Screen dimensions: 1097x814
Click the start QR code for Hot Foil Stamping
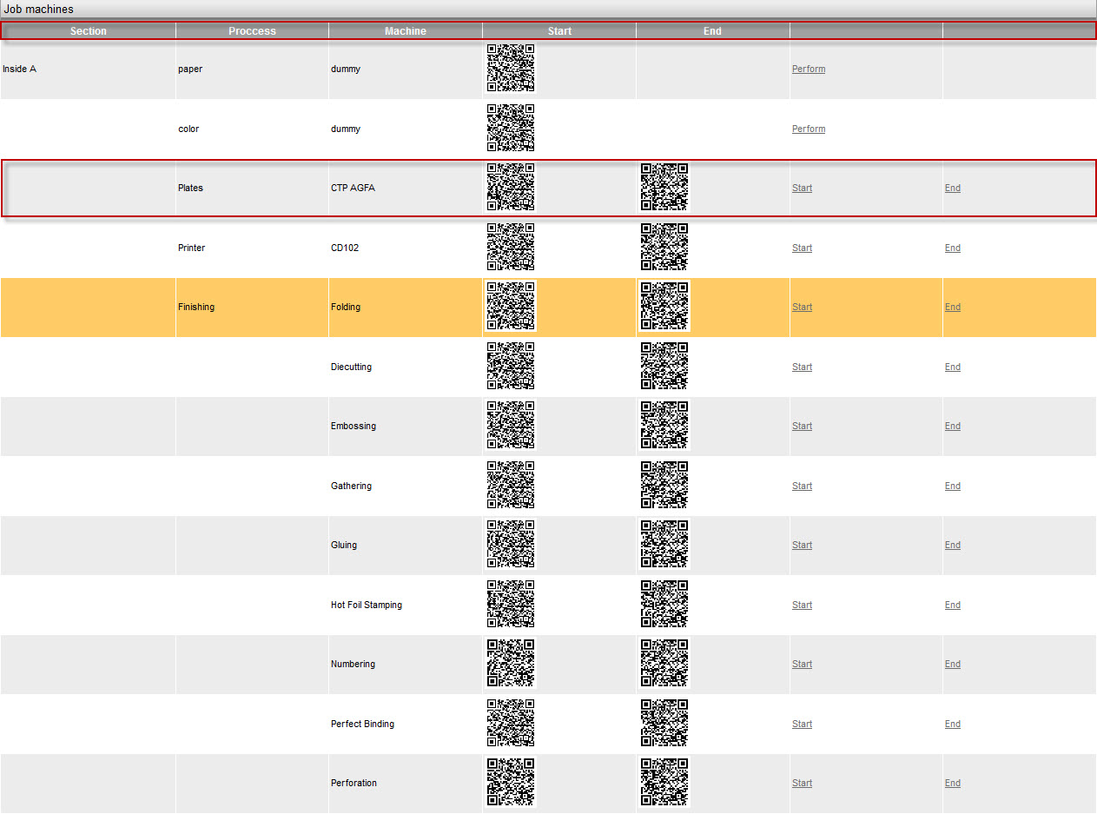click(x=511, y=604)
